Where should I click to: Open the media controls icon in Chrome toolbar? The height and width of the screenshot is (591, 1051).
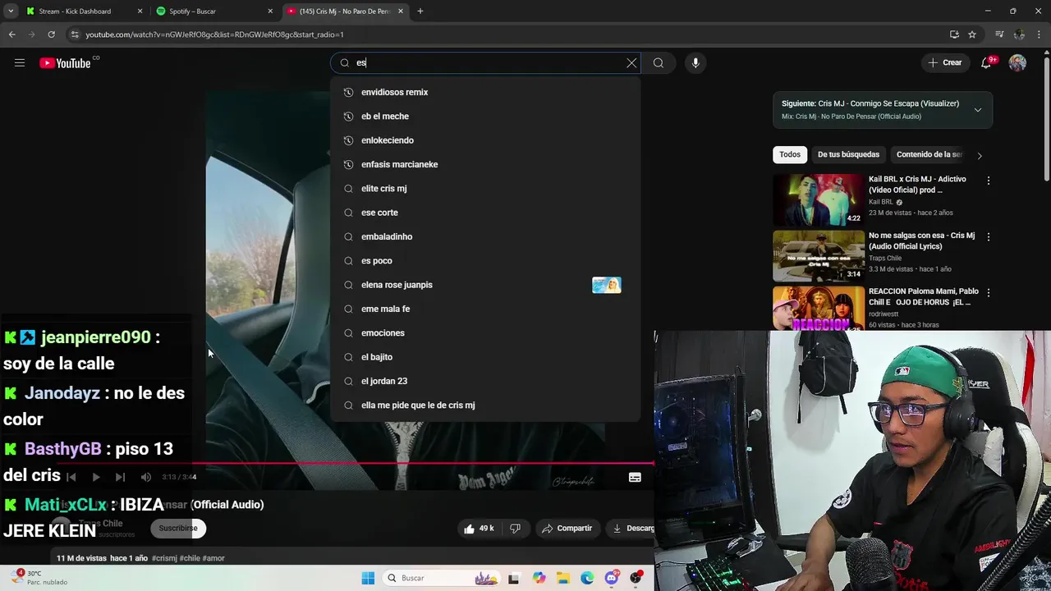coord(999,34)
